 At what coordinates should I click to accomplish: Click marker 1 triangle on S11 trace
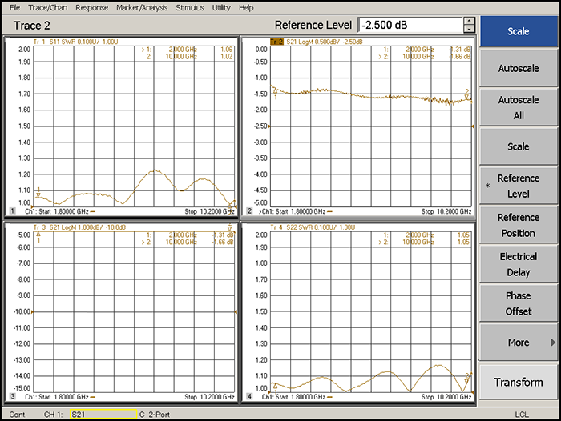pyautogui.click(x=38, y=195)
